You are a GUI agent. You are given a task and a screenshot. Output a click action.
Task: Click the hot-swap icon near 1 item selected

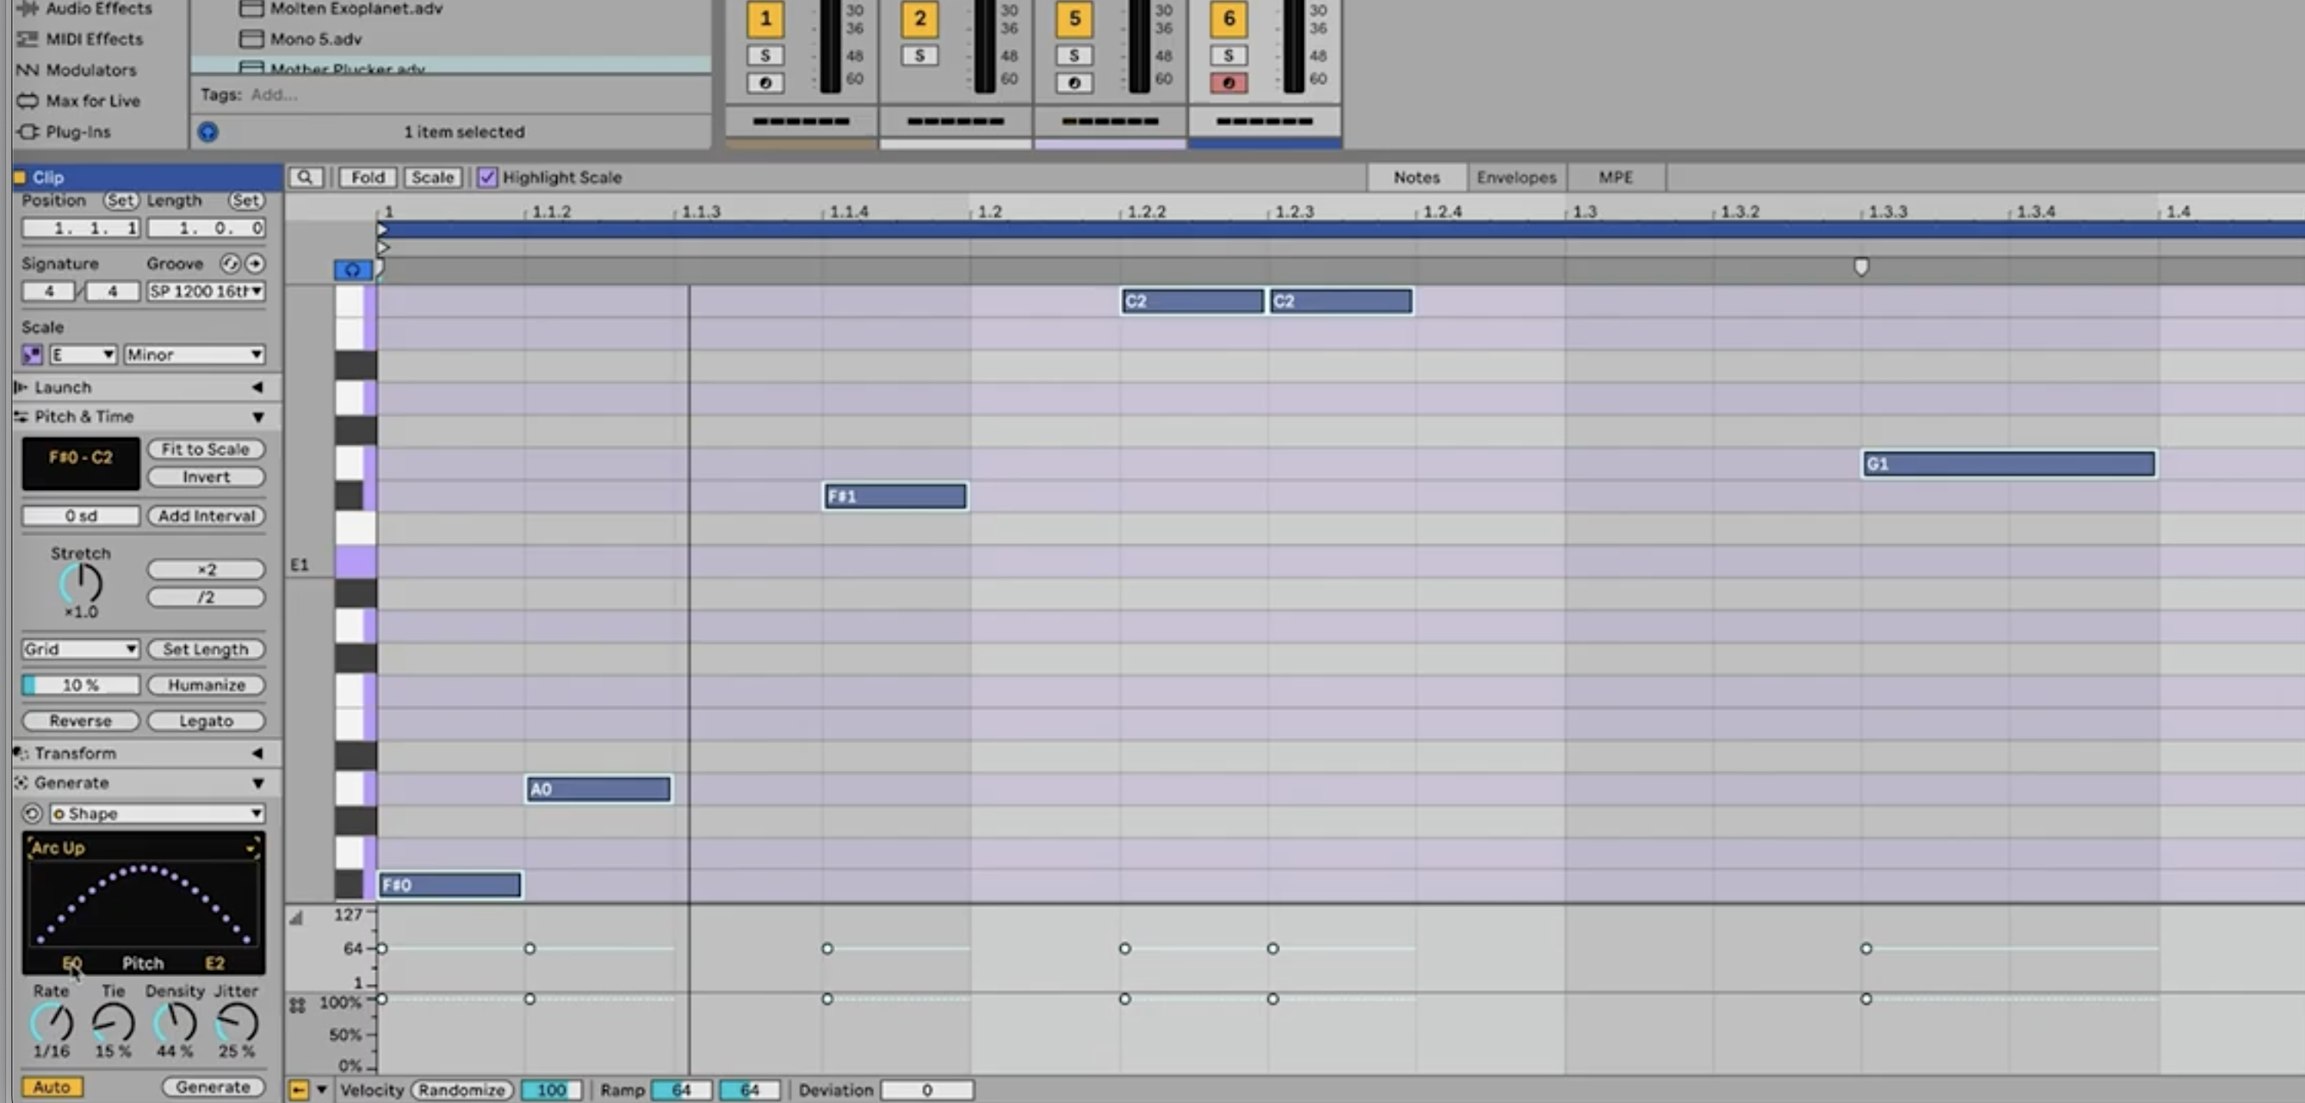(207, 131)
